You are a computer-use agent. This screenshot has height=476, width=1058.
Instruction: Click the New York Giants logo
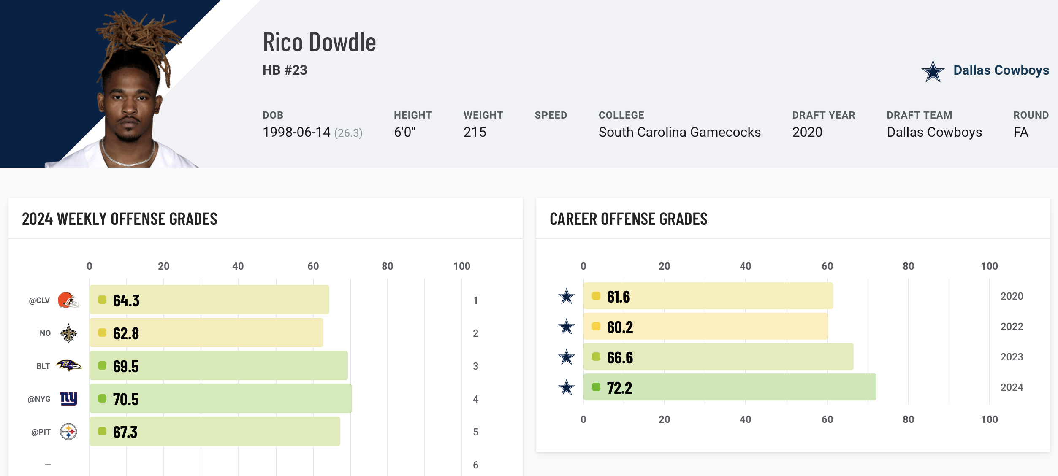point(68,398)
